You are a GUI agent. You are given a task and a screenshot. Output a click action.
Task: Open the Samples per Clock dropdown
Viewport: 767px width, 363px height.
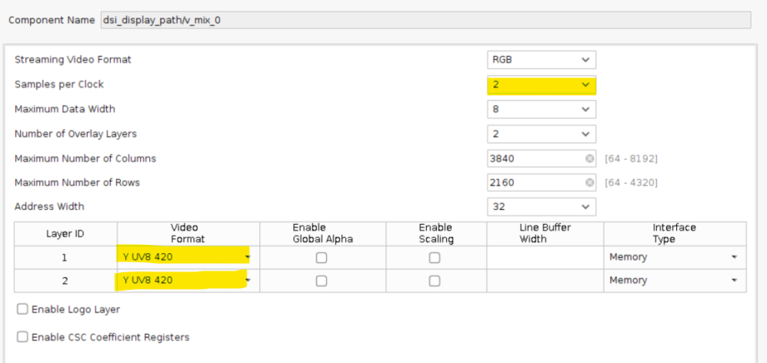[541, 85]
